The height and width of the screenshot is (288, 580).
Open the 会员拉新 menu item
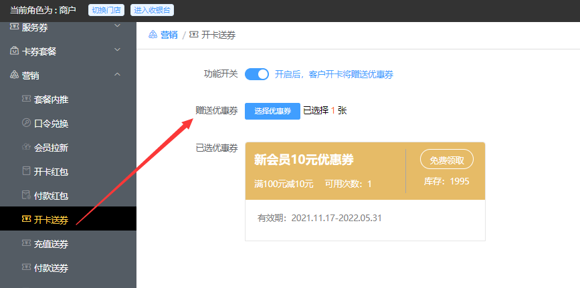(68, 148)
